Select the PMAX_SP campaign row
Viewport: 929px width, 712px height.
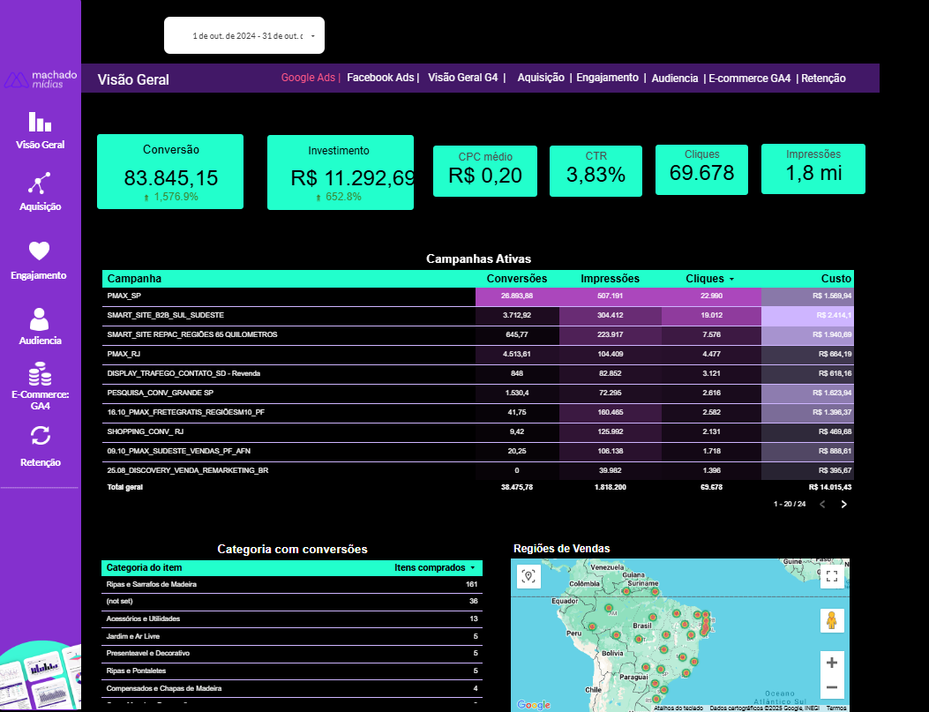pyautogui.click(x=265, y=296)
